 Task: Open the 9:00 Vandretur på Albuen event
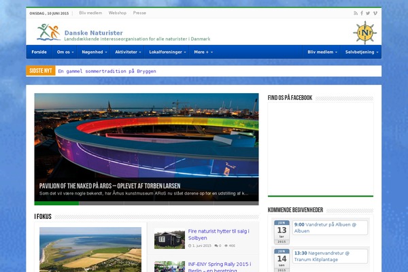click(x=330, y=228)
